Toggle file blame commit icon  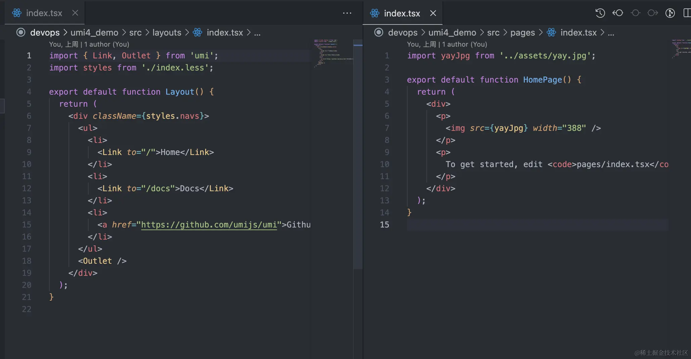[635, 13]
